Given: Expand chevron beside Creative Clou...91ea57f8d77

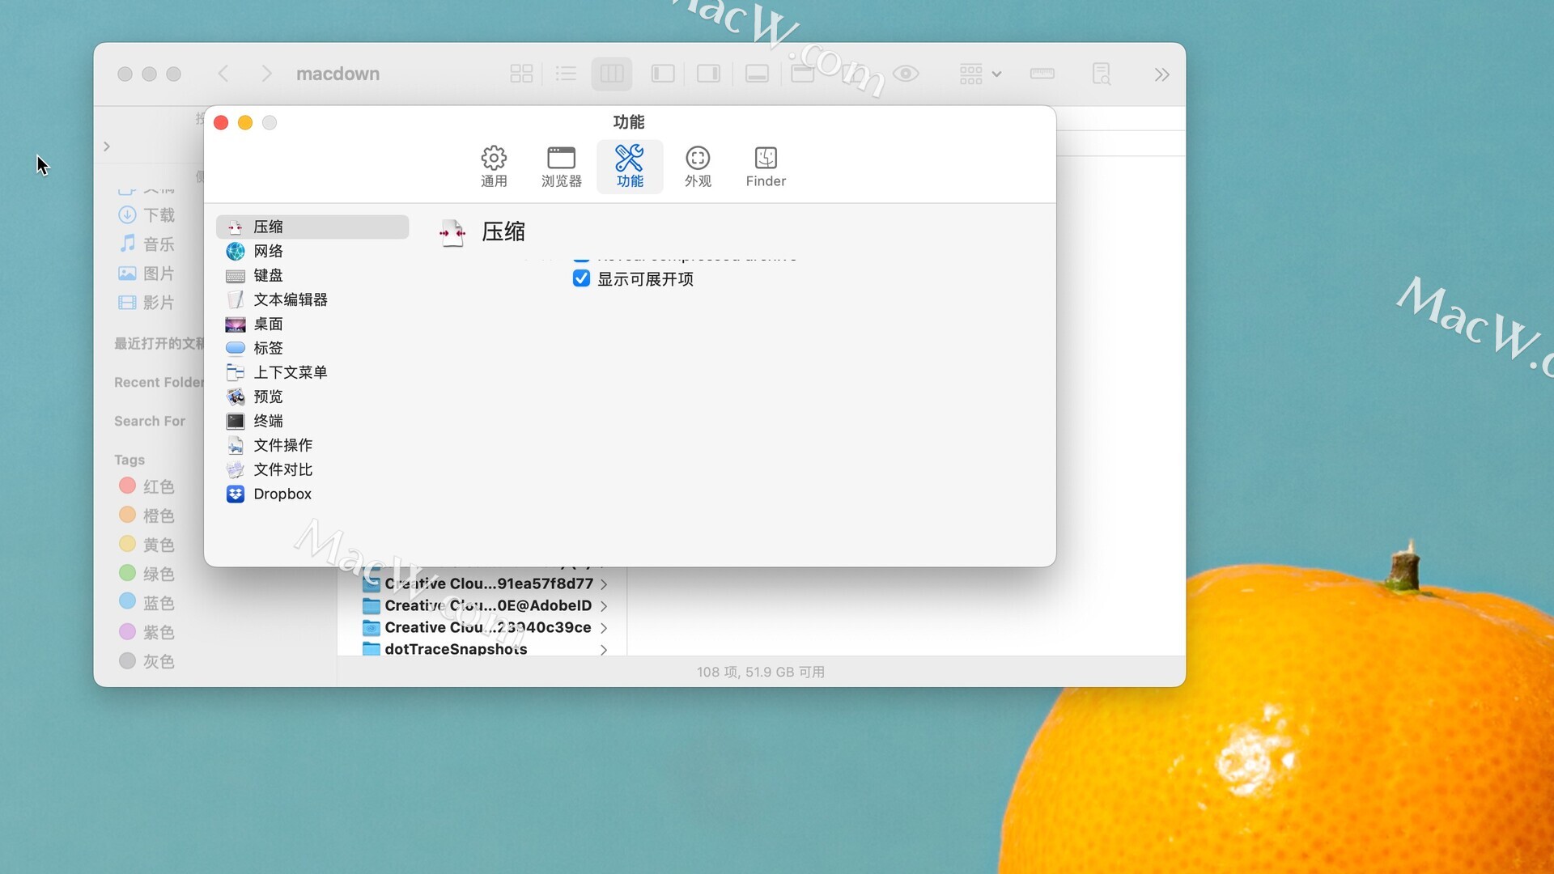Looking at the screenshot, I should (604, 584).
